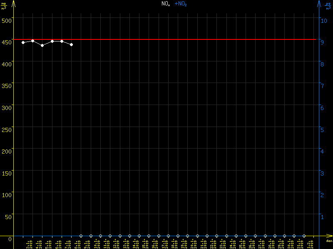Click the 250 value on left axis
The width and height of the screenshot is (333, 249).
pos(7,129)
